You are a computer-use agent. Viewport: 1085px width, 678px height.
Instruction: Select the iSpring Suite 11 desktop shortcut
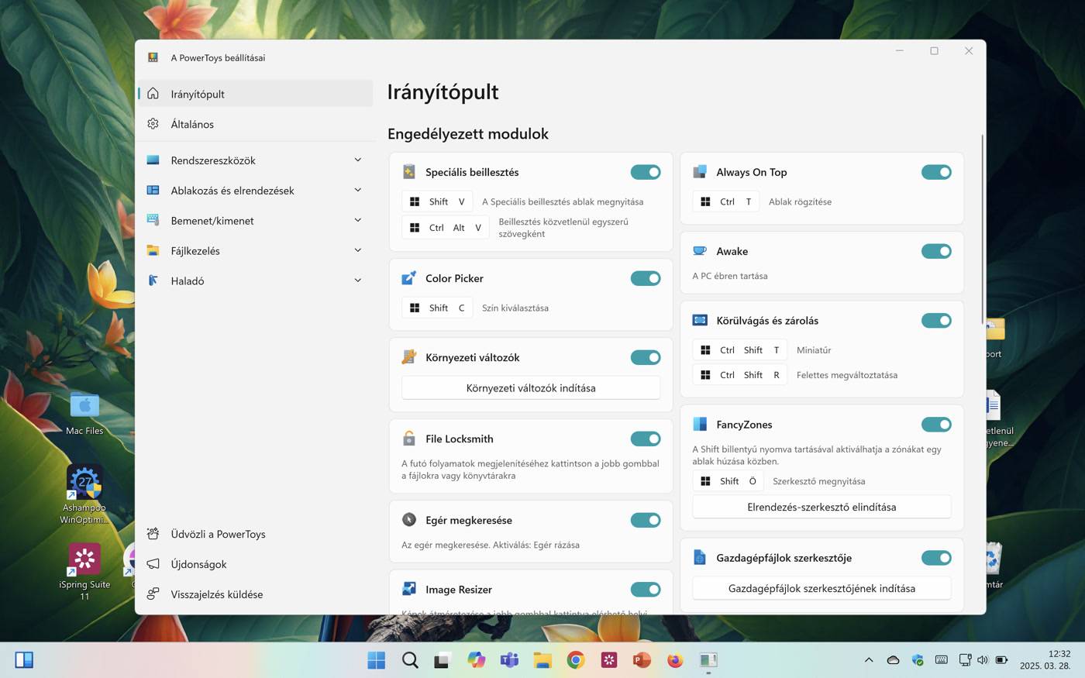[x=84, y=572]
